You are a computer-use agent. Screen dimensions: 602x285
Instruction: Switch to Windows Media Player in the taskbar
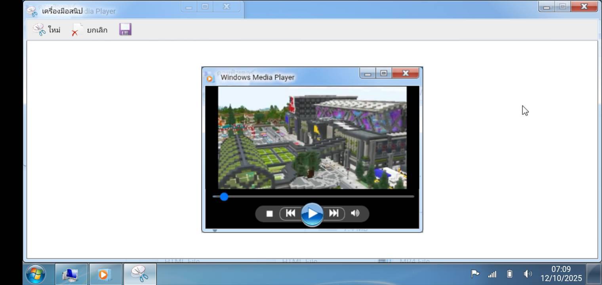(x=105, y=274)
